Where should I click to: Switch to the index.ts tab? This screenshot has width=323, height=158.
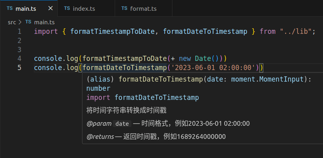pos(86,8)
